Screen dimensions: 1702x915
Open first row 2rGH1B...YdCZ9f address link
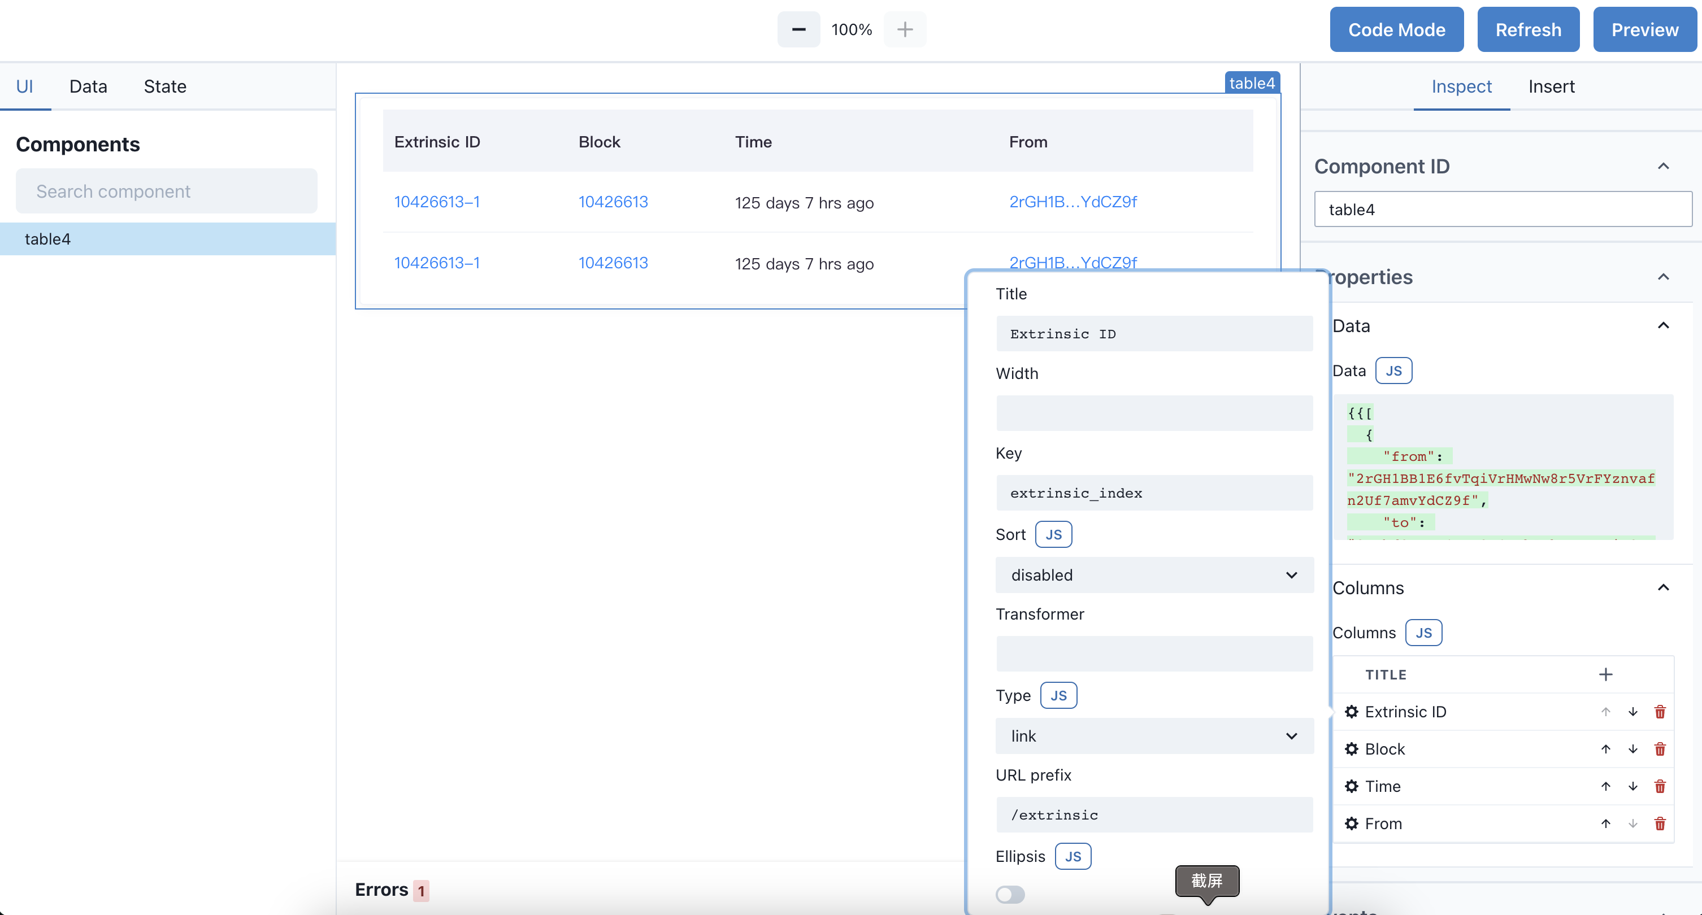pyautogui.click(x=1073, y=202)
